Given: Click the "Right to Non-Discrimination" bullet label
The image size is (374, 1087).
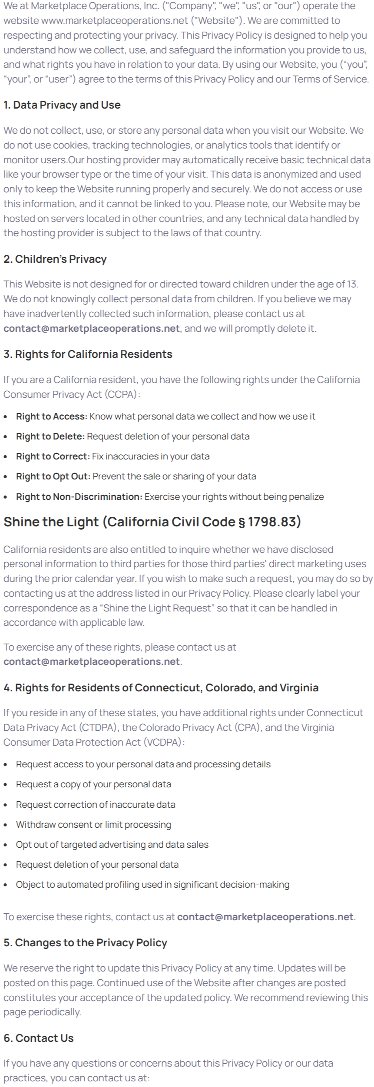Looking at the screenshot, I should [79, 497].
